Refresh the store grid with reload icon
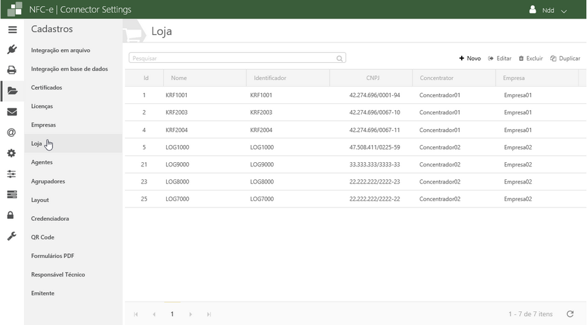 (x=570, y=314)
